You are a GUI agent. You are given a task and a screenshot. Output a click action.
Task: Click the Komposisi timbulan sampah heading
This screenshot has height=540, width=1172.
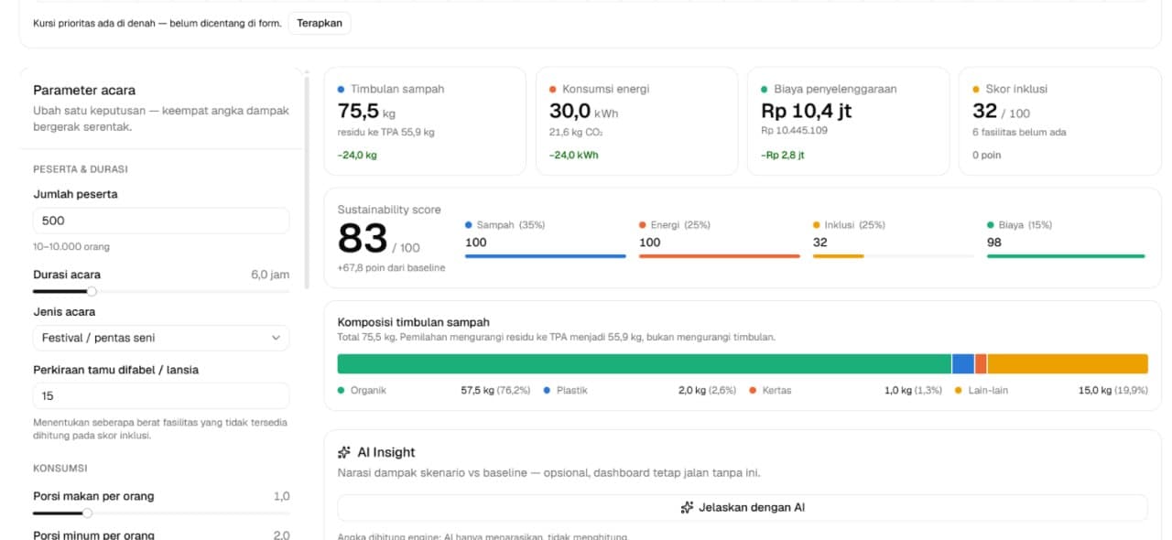(x=414, y=322)
